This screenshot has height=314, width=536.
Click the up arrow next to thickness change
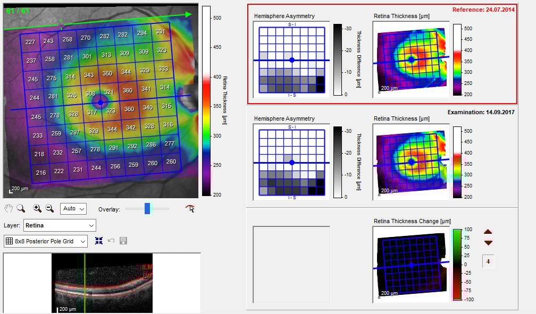tap(488, 232)
